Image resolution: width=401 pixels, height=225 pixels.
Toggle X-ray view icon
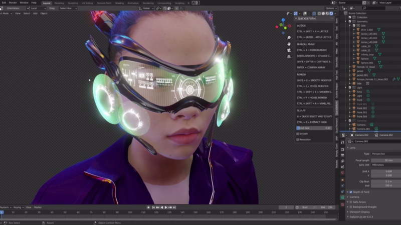click(314, 13)
